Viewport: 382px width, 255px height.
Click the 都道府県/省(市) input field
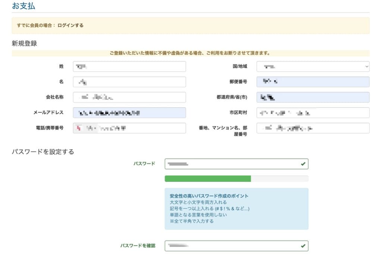(x=313, y=97)
